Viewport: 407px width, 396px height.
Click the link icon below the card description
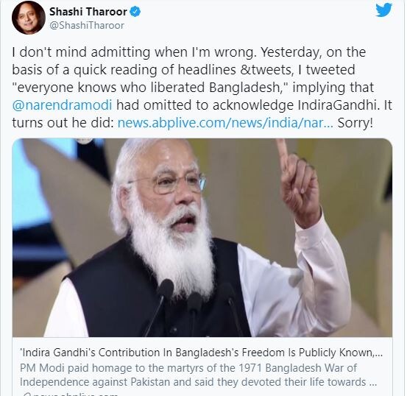(26, 395)
